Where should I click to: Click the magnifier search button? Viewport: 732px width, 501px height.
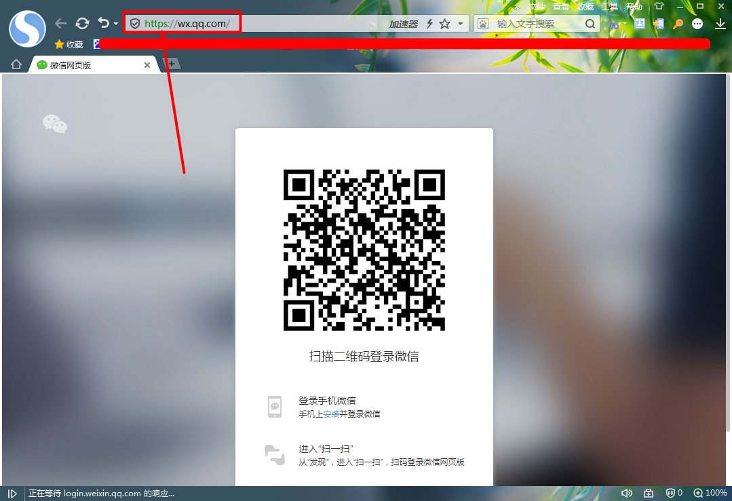[x=590, y=24]
